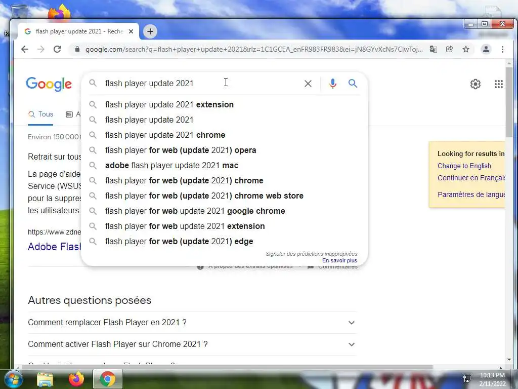The height and width of the screenshot is (389, 518).
Task: Reload the page with the refresh icon
Action: click(57, 49)
